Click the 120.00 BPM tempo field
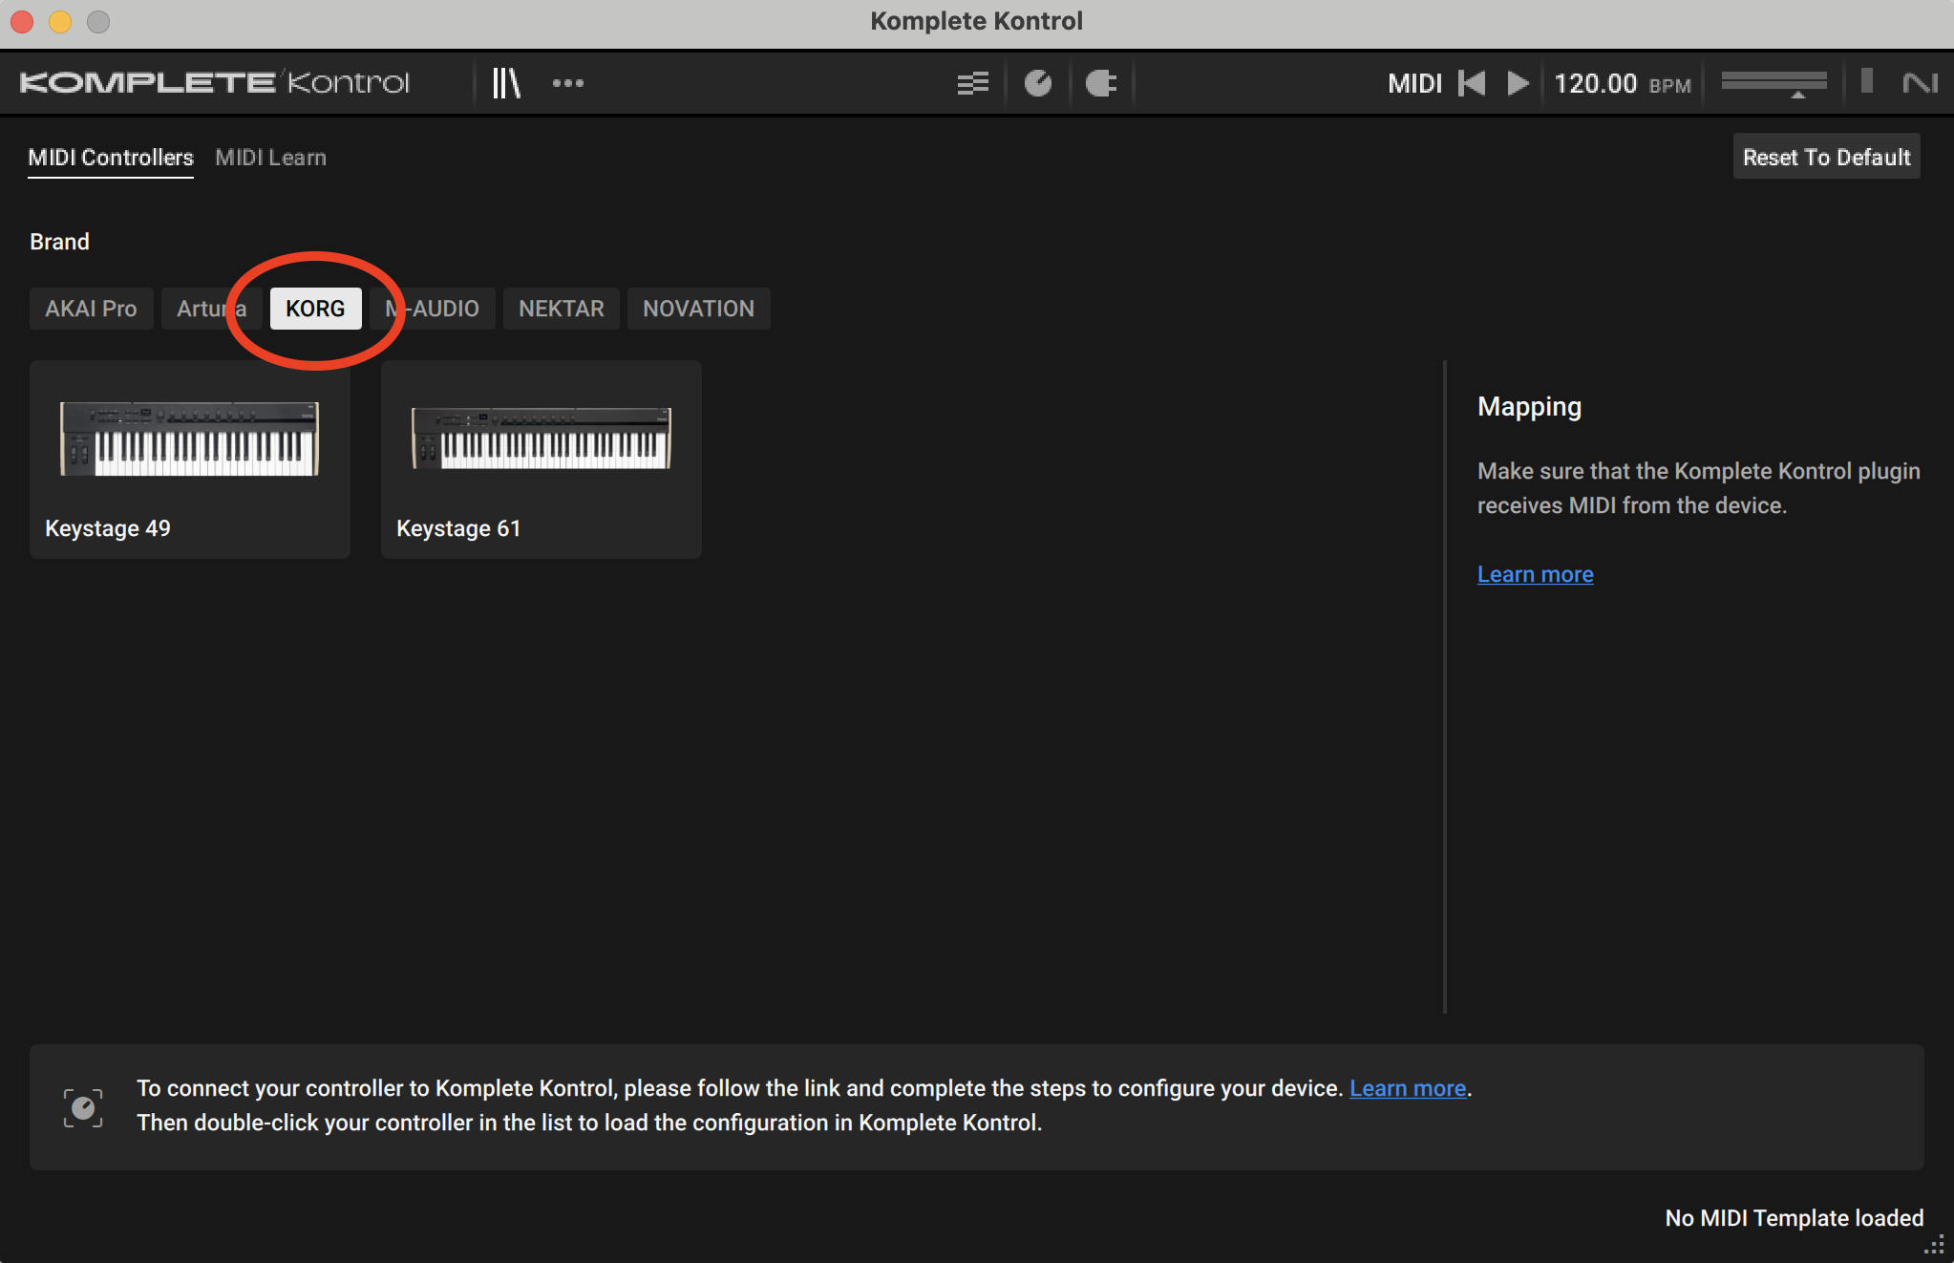The width and height of the screenshot is (1954, 1263). tap(1622, 83)
